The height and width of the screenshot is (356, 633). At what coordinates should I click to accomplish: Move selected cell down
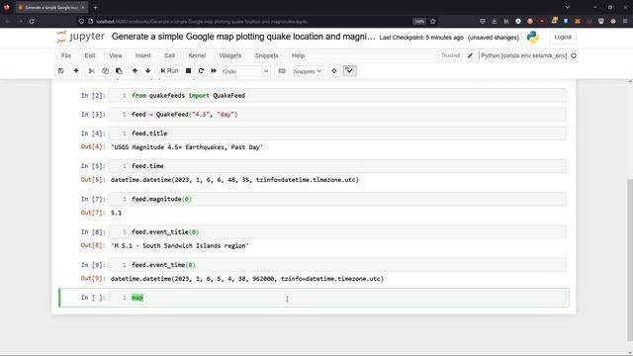[148, 71]
